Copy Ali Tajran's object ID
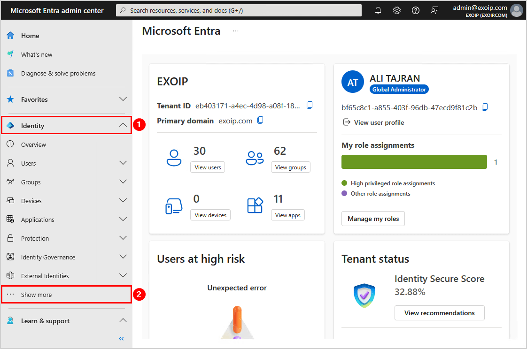 click(x=485, y=107)
